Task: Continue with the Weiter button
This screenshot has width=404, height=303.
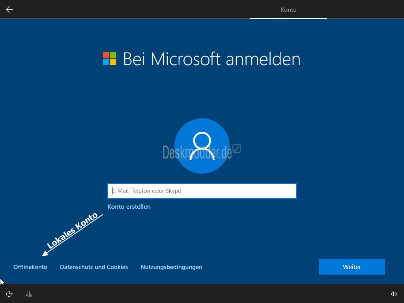Action: 352,267
